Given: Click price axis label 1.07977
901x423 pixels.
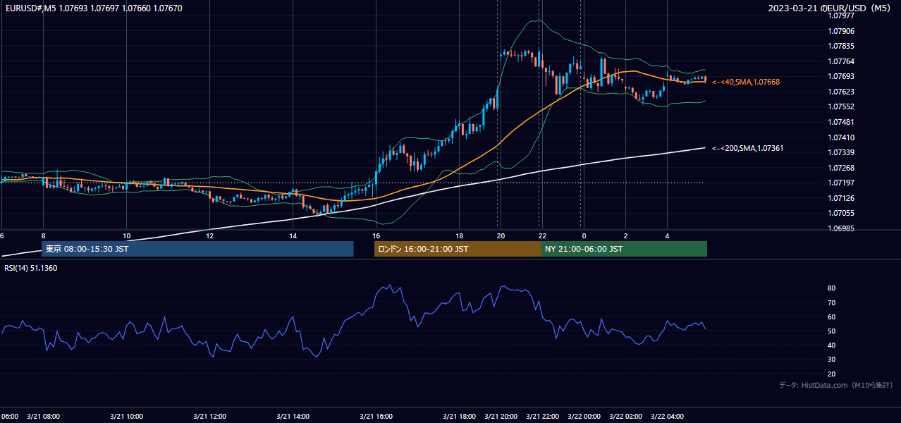Looking at the screenshot, I should [841, 16].
